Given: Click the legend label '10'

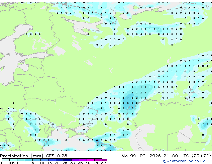Looking at the screenshot, I should (42, 163).
